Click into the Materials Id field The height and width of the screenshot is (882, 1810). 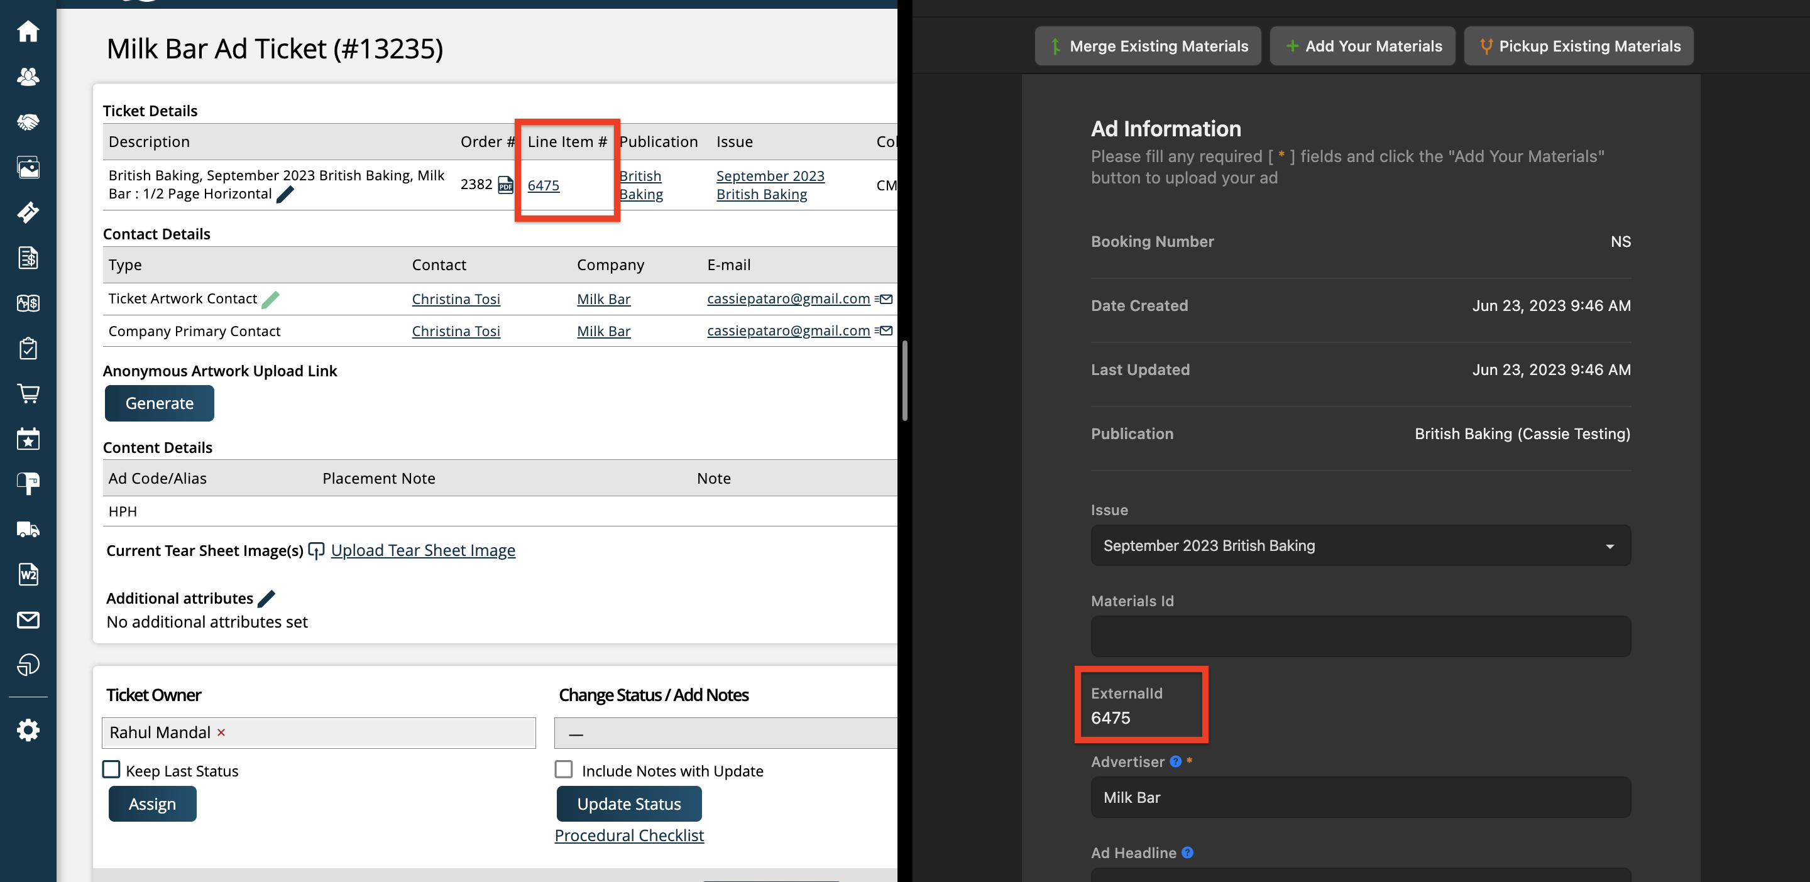(1360, 636)
